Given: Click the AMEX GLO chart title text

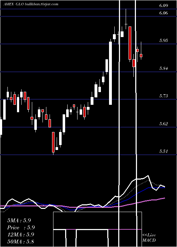Looking at the screenshot, I should pos(31,4).
